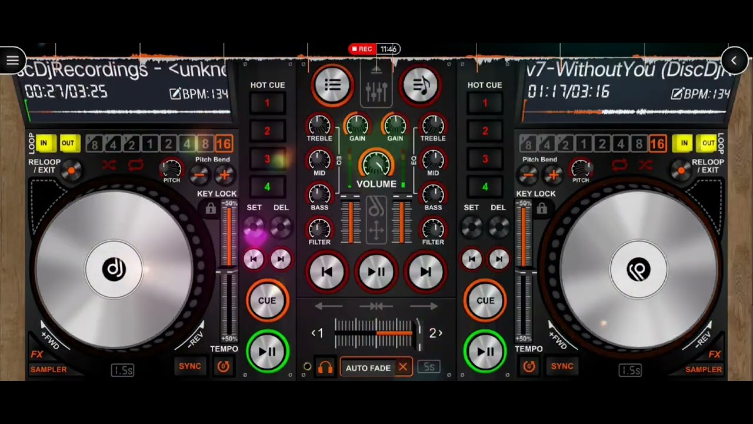Open the hamburger menu at top left

point(12,60)
